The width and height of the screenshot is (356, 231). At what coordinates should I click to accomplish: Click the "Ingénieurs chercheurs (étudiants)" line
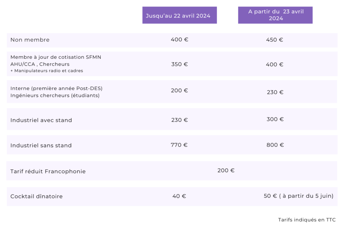click(55, 95)
